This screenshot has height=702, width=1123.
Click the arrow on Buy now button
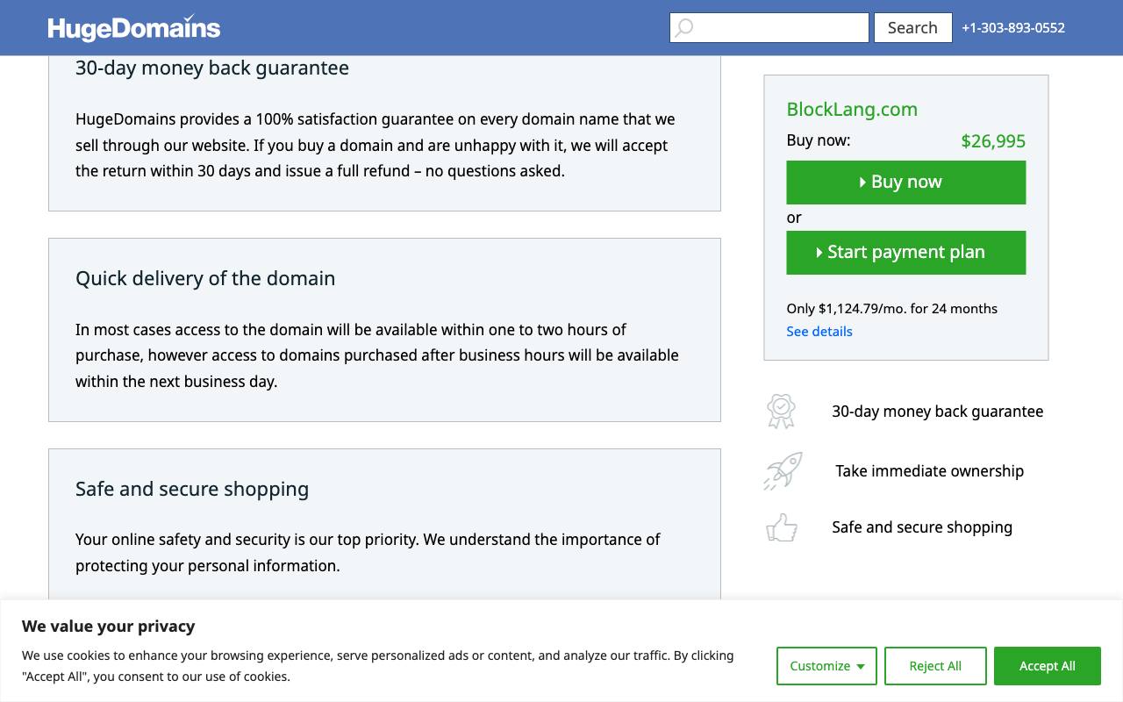click(863, 183)
